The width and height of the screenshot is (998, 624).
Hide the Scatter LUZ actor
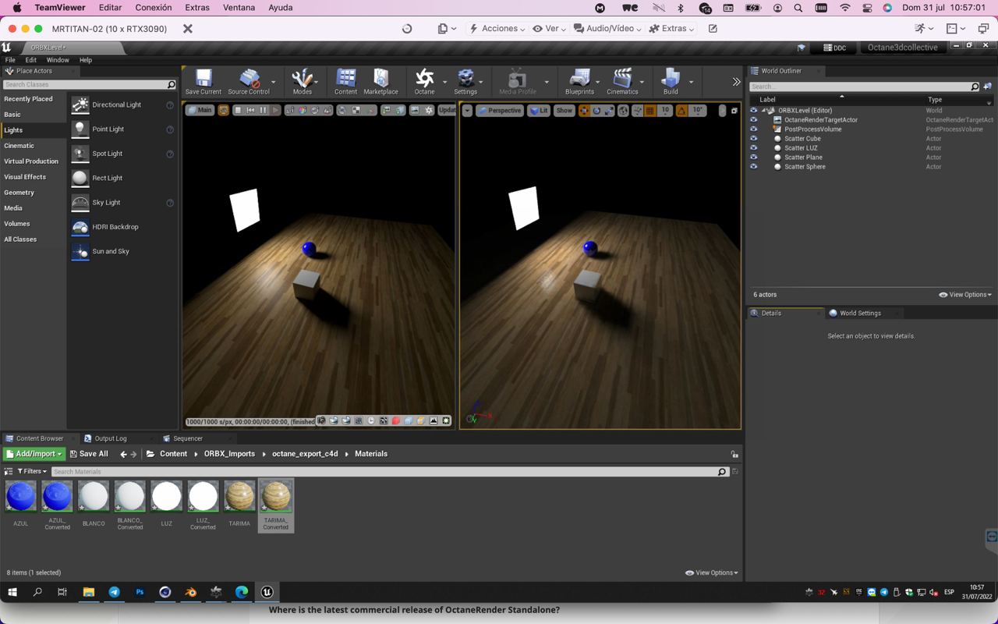click(753, 148)
